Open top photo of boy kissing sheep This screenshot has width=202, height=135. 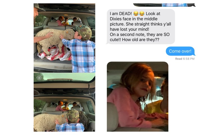pyautogui.click(x=65, y=38)
